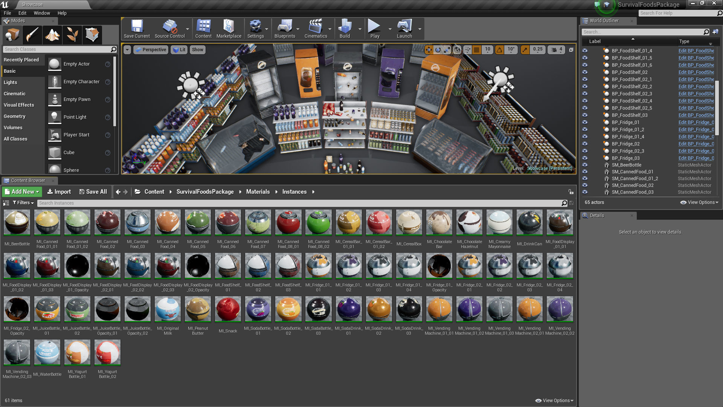Select the Foliage mode icon
723x407 pixels.
[x=72, y=35]
